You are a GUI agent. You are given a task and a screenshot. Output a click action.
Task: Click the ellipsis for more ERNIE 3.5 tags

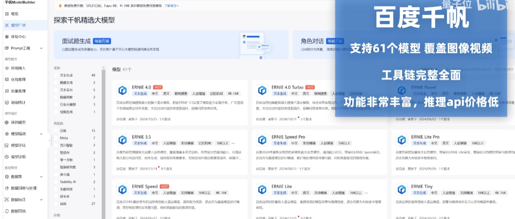click(233, 143)
